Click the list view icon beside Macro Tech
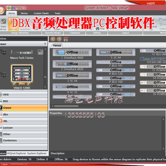166x166 pixels. [41, 52]
